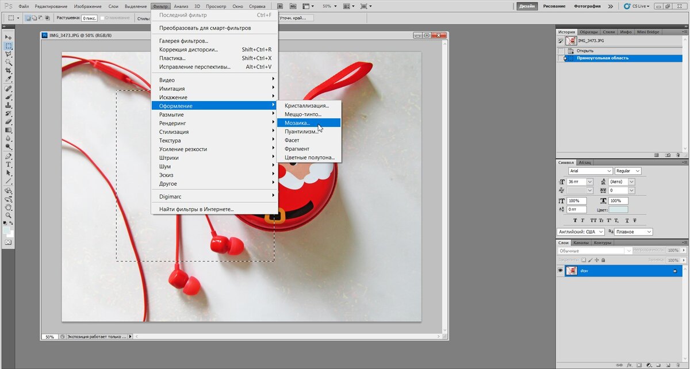Open zoom level 50% dropdown in app bar

[x=336, y=6]
